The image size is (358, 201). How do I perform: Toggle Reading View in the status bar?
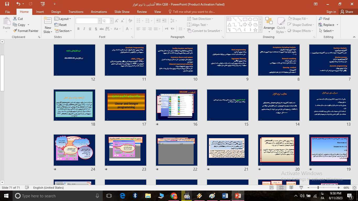click(x=291, y=188)
